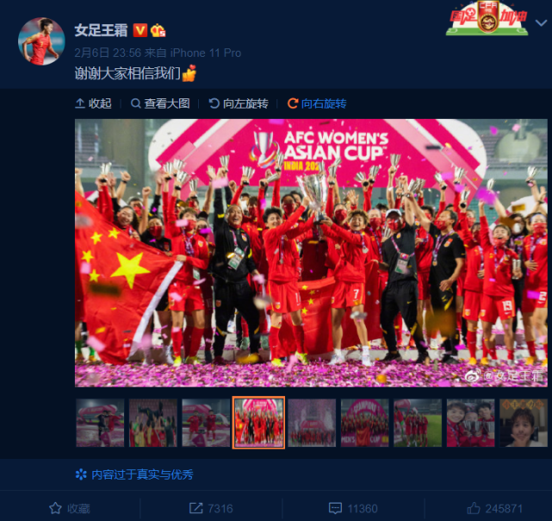Click the repost share icon
The image size is (552, 521).
195,508
